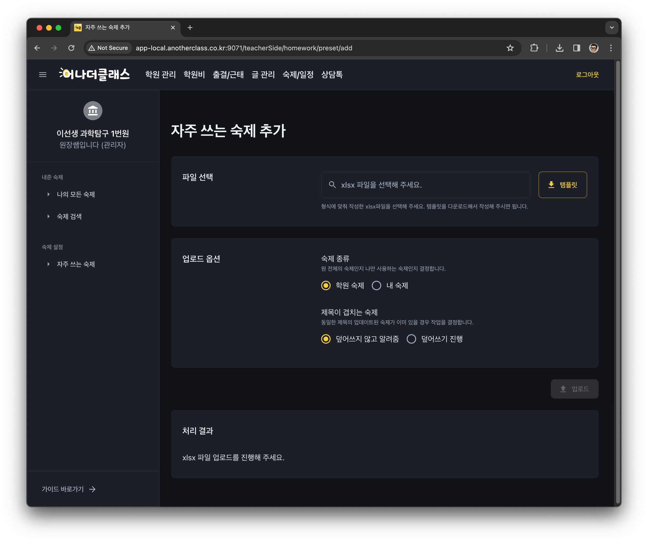Image resolution: width=648 pixels, height=542 pixels.
Task: Open the browser downloads icon
Action: (x=560, y=48)
